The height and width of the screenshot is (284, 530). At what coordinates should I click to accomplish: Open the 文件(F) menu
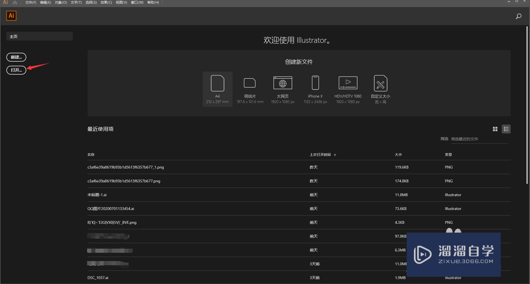pos(31,2)
